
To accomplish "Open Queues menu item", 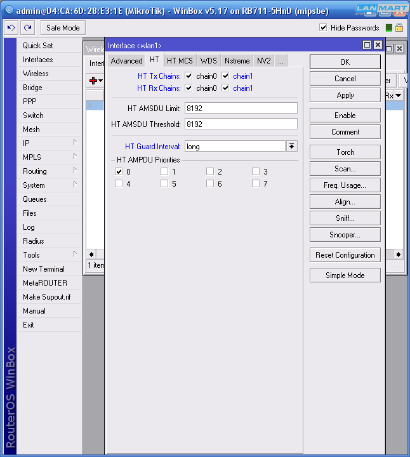I will point(50,199).
